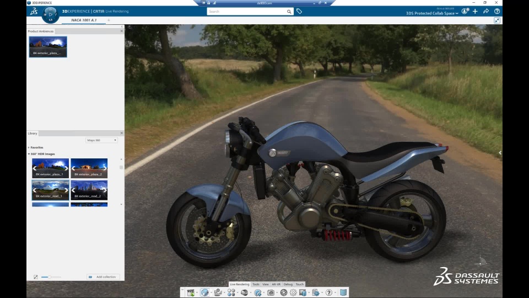This screenshot has width=529, height=298.
Task: Select the NACA 1001 A.1 document tab
Action: (84, 20)
